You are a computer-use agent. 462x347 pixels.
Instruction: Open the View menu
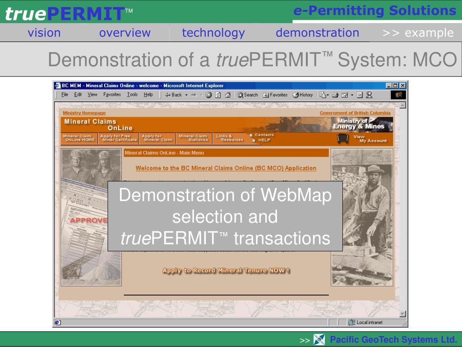(92, 94)
